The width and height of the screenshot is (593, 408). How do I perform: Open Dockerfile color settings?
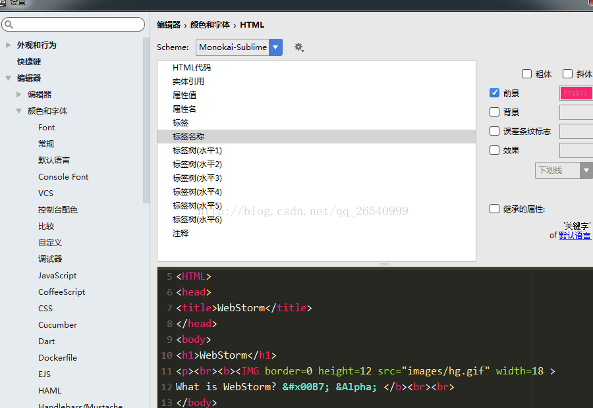click(x=57, y=358)
